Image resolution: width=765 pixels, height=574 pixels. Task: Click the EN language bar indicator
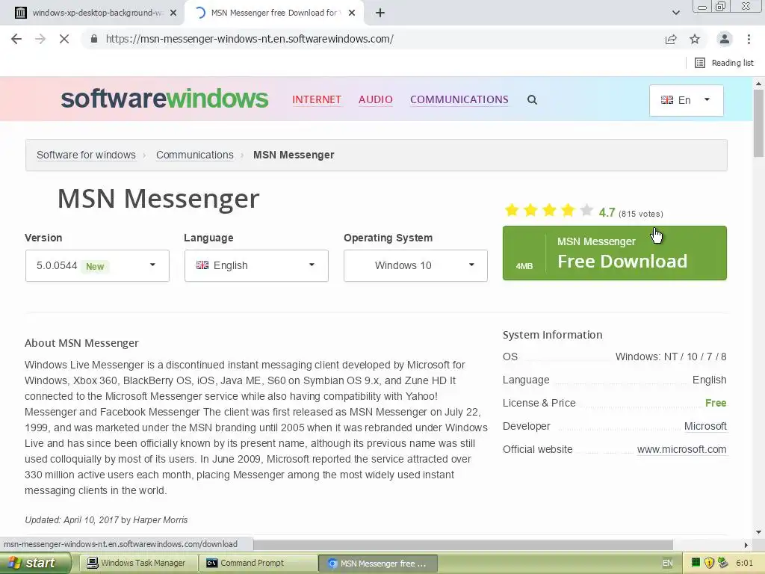coord(667,564)
